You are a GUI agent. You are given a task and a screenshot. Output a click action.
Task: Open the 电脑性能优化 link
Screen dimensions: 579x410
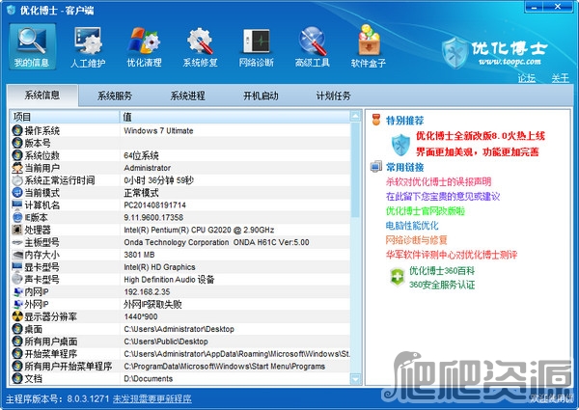[411, 225]
